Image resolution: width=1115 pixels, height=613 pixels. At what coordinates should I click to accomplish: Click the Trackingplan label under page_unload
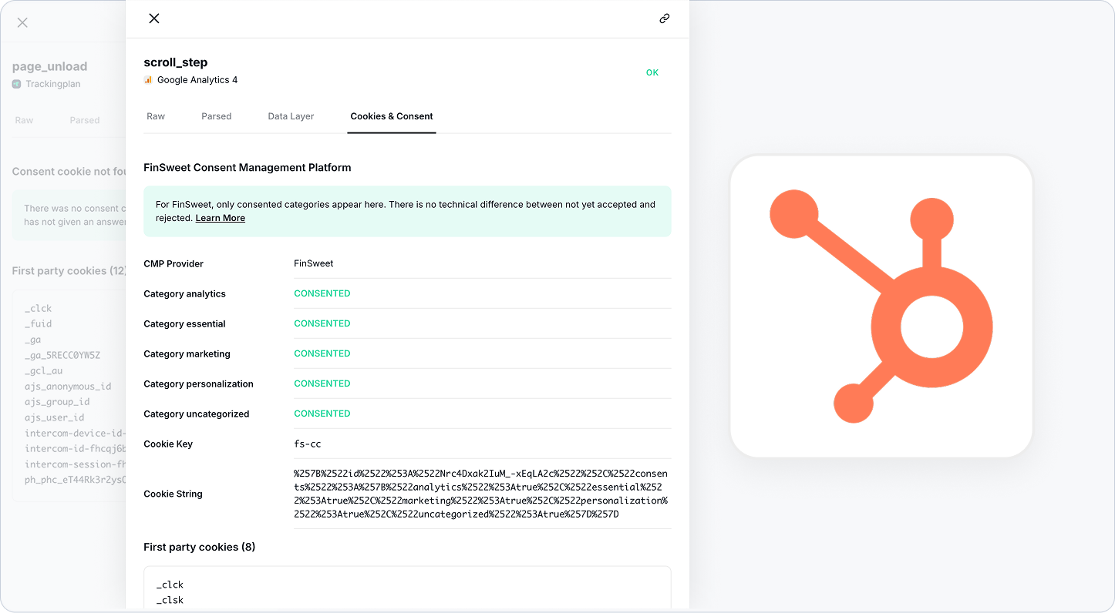pos(53,84)
